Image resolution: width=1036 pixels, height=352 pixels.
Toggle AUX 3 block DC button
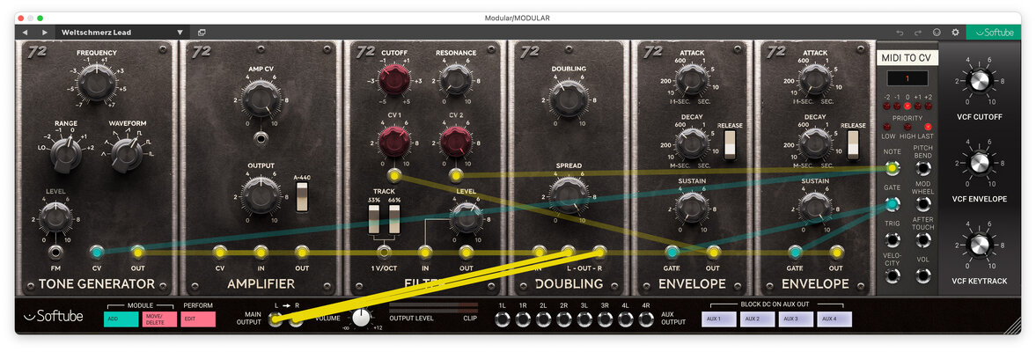(x=797, y=319)
